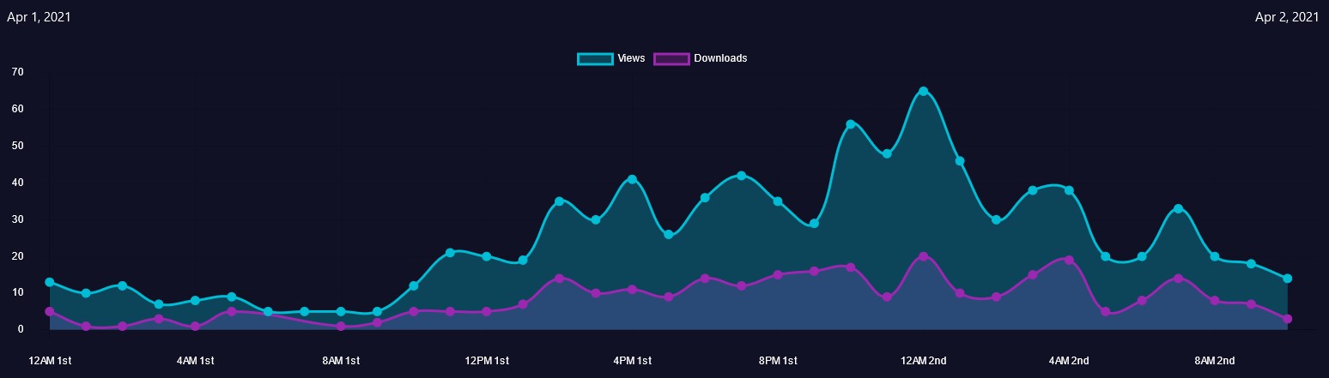The image size is (1329, 378).
Task: Click the last Views data point on the right
Action: (1287, 279)
